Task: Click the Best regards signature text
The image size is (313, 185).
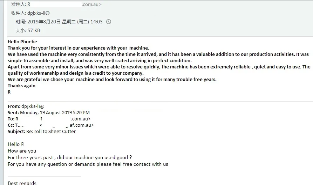Action: coord(22,183)
